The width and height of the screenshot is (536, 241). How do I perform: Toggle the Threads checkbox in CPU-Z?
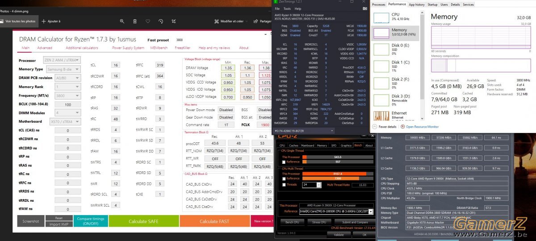point(284,184)
